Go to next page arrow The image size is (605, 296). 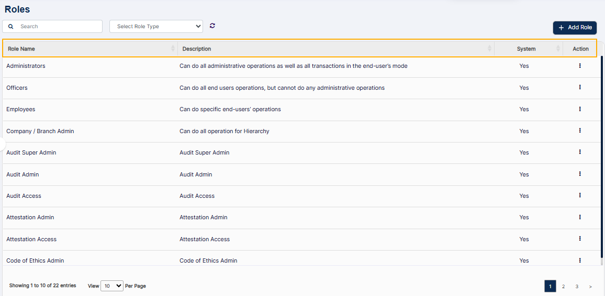[590, 287]
